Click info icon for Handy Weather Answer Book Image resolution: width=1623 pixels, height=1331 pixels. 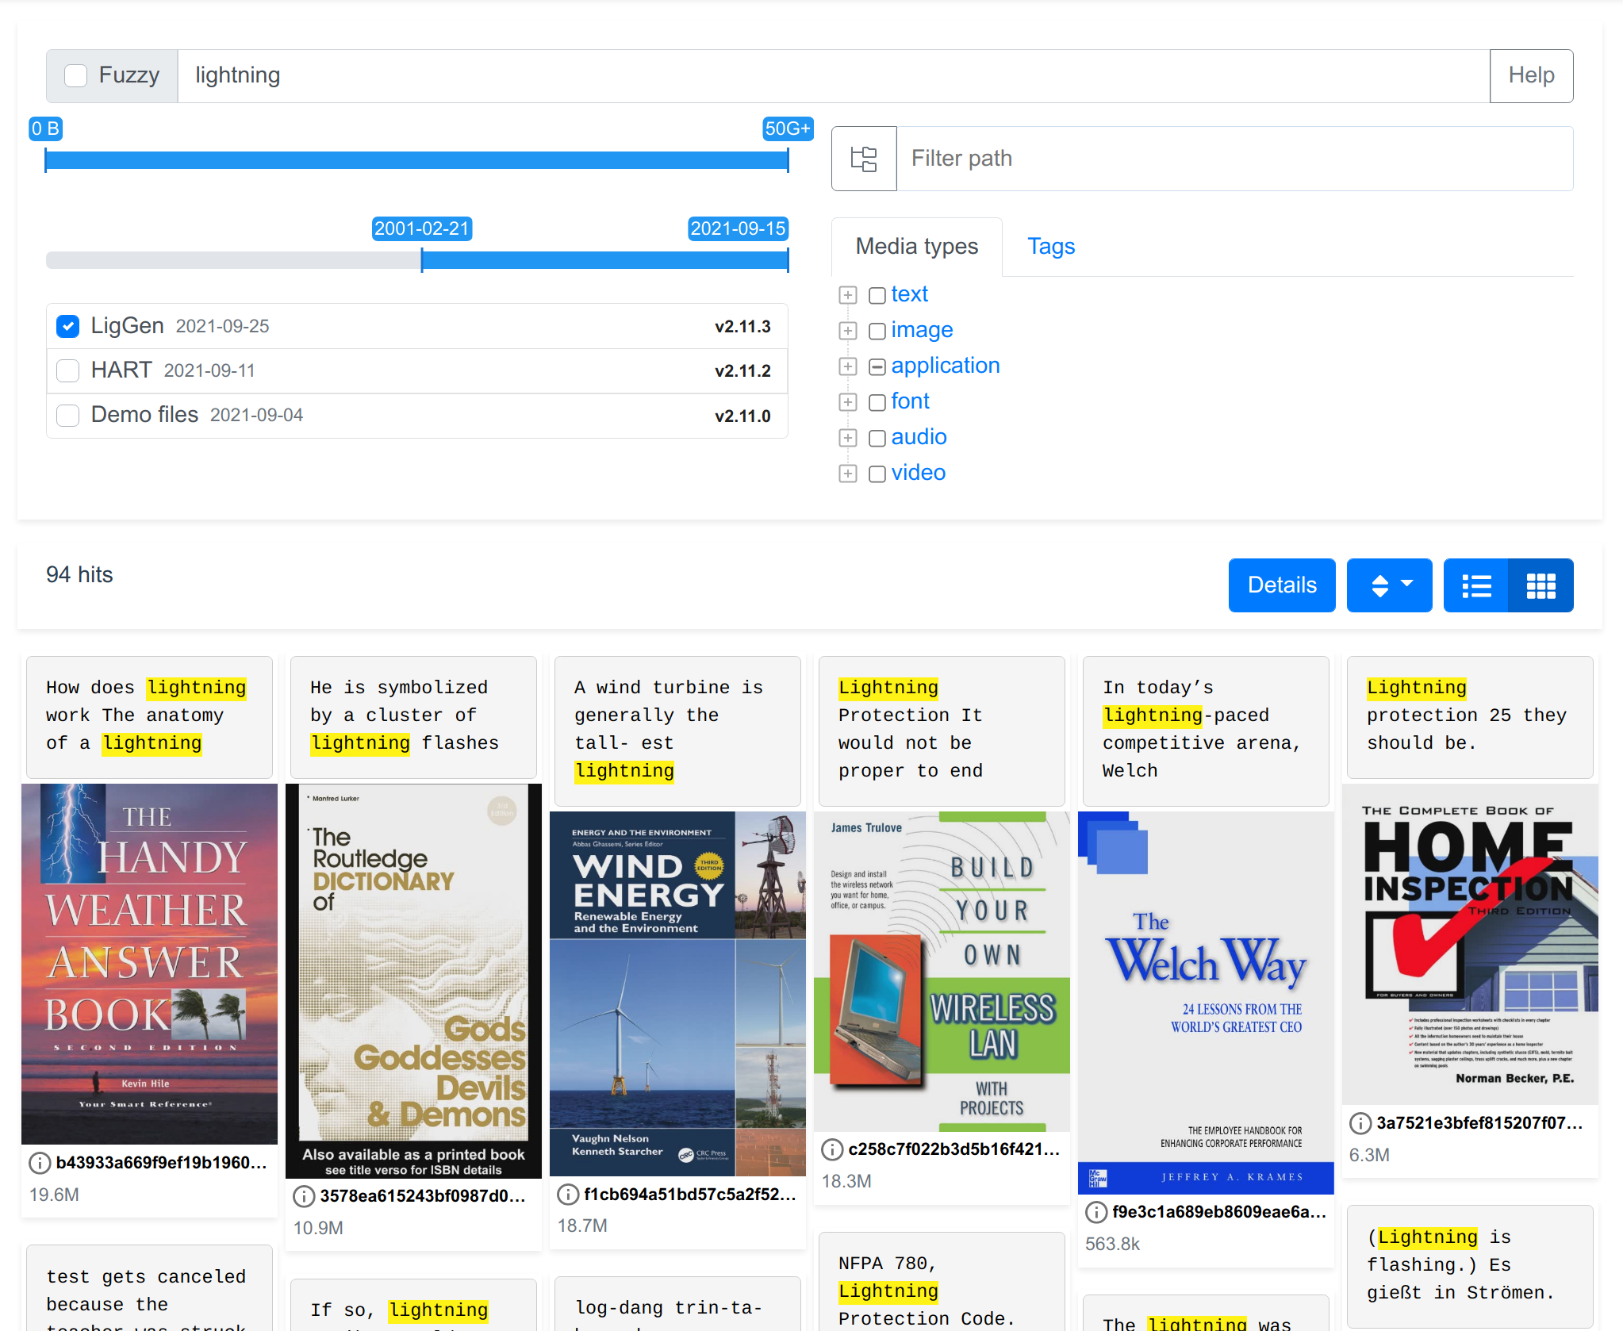[40, 1163]
